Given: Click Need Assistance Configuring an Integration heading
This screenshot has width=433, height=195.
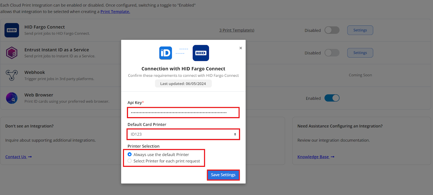Looking at the screenshot, I should click(340, 126).
